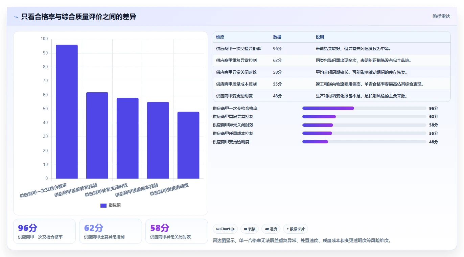The width and height of the screenshot is (464, 257).
Task: Click the 数据卡片 chip
Action: 296,229
